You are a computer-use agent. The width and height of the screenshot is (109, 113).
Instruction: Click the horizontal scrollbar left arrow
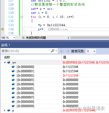tap(68, 38)
